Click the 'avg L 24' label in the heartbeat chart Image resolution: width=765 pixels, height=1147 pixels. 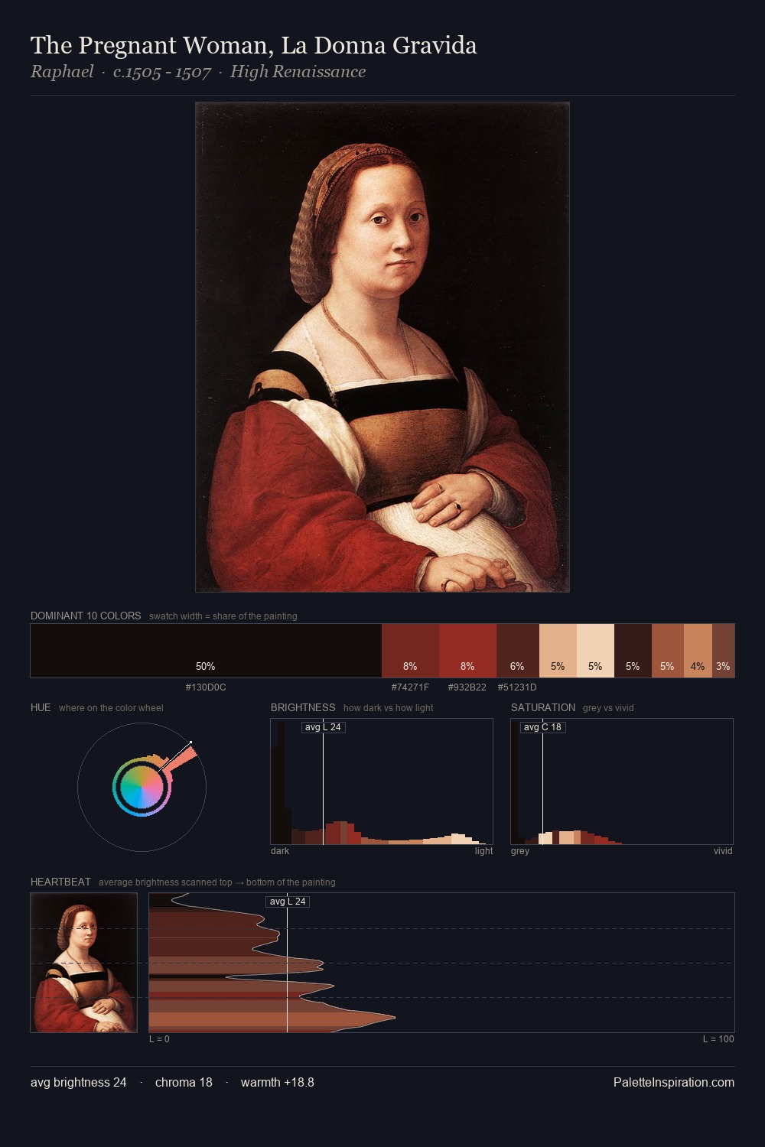288,902
